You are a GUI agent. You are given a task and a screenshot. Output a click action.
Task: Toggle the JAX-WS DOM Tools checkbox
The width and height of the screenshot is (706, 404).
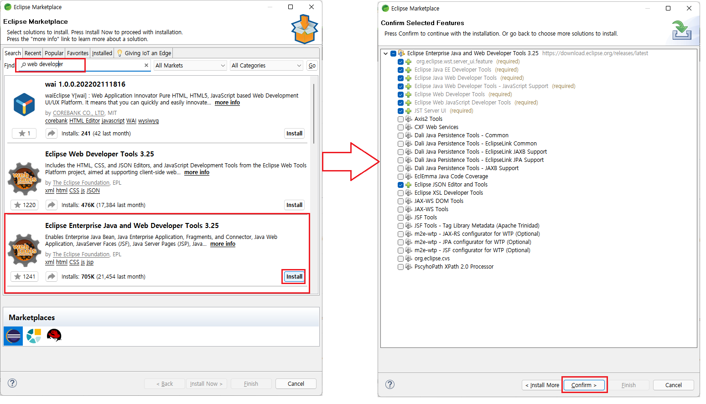click(x=400, y=201)
